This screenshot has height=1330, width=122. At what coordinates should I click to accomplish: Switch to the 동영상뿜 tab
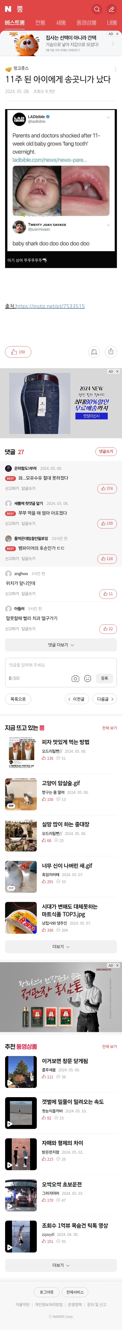coord(86,23)
